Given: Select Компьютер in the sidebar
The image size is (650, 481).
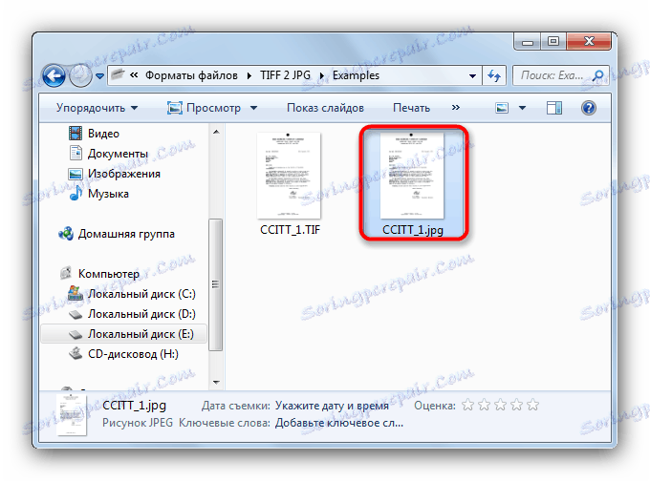Looking at the screenshot, I should click(x=109, y=274).
